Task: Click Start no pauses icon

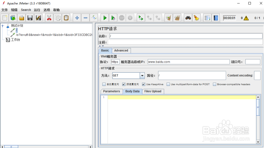Action: (113, 18)
